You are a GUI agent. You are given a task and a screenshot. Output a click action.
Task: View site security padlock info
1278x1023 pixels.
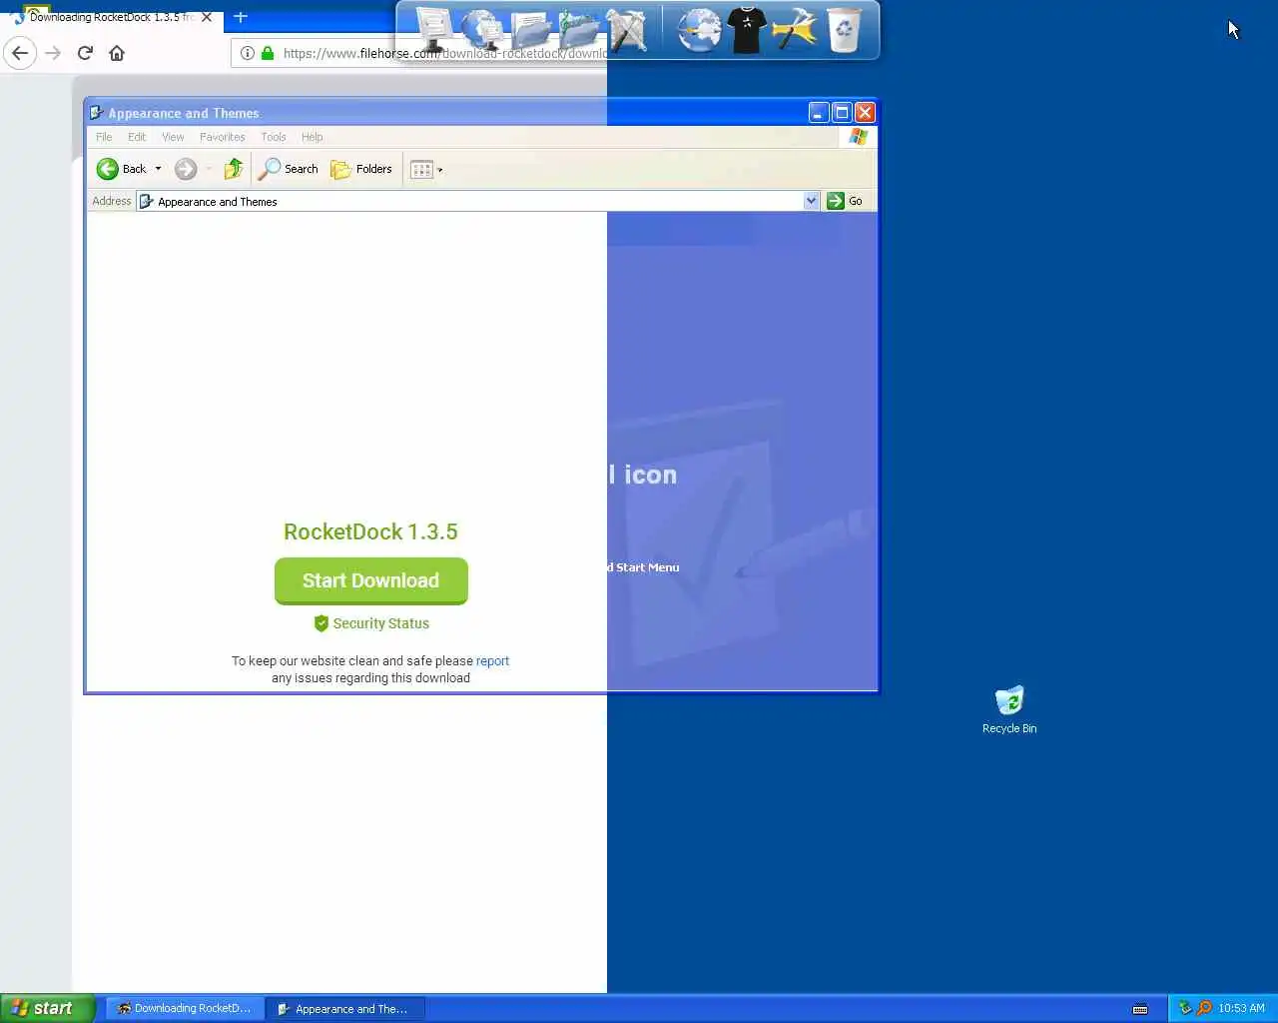tap(268, 53)
